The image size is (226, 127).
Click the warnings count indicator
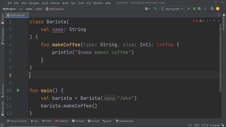[x=202, y=21]
